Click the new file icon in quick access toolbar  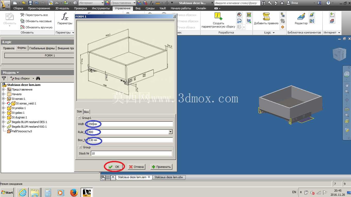(x=15, y=3)
